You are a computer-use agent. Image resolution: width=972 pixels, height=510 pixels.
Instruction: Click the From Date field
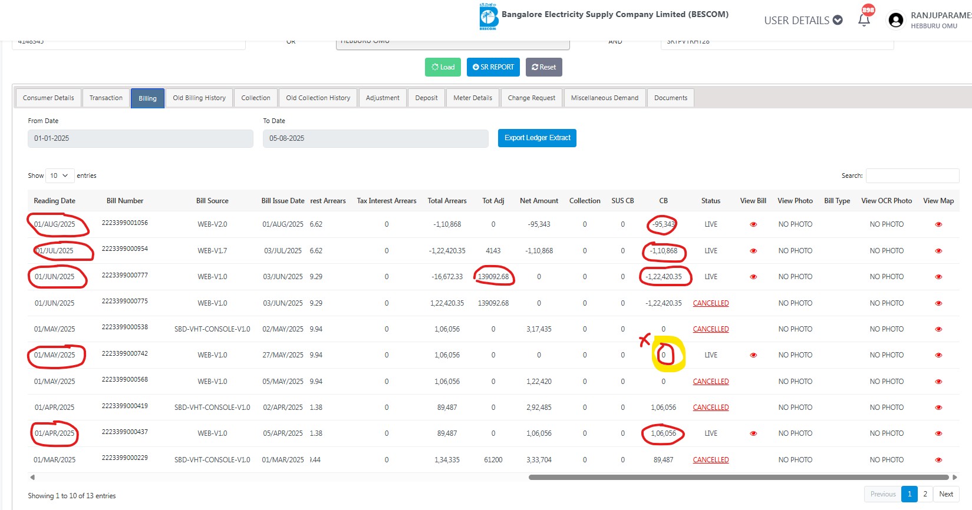(x=140, y=138)
